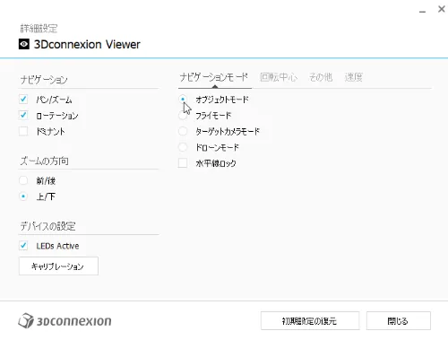Click the 3Dconnexion Viewer title text

87,44
